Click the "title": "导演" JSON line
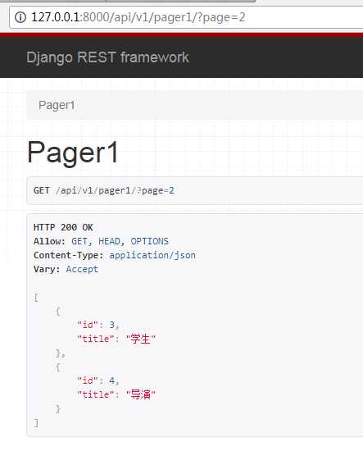 (x=116, y=394)
